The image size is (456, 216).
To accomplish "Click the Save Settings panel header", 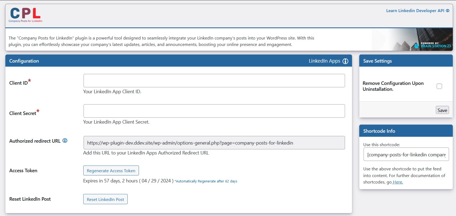I will pos(378,61).
